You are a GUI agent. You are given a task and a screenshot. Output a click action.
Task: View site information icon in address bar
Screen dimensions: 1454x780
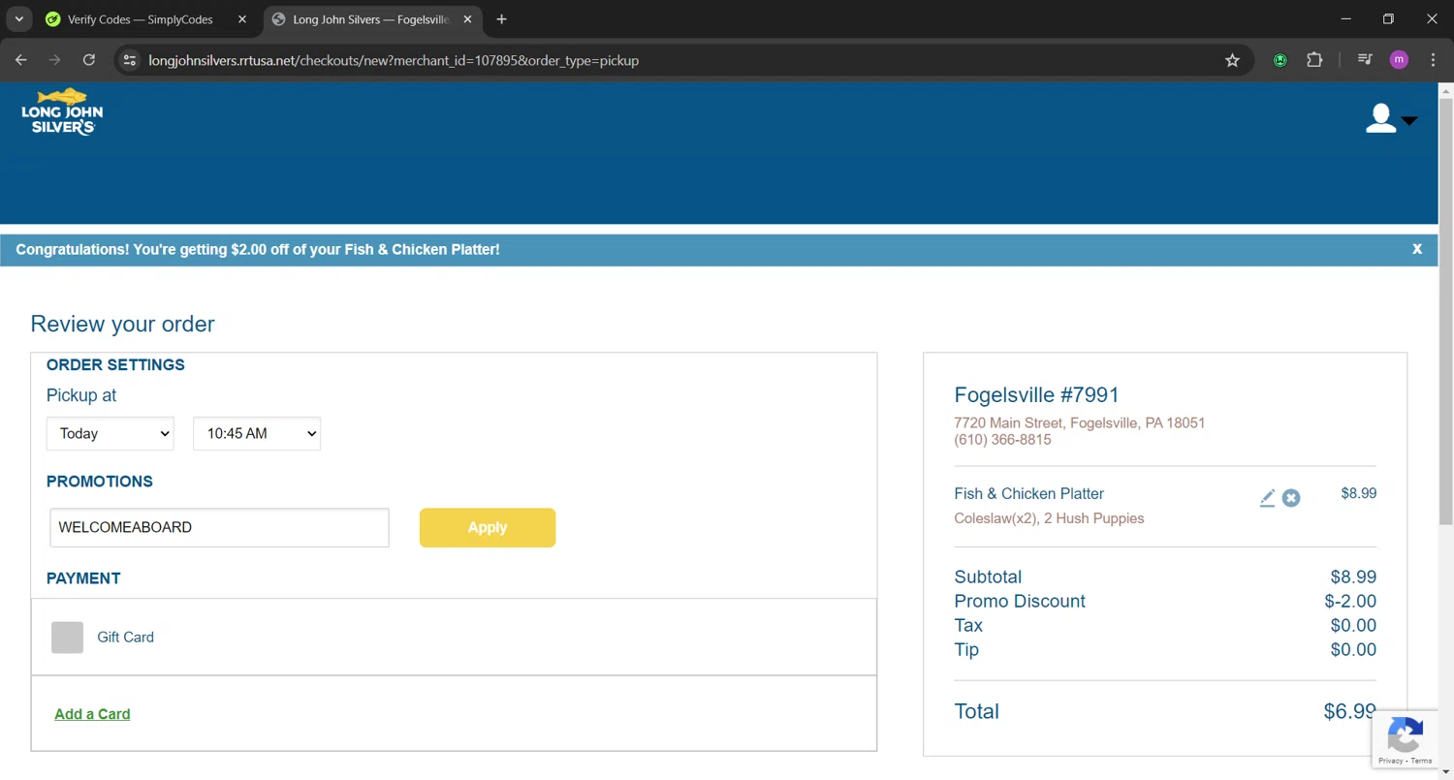click(129, 60)
